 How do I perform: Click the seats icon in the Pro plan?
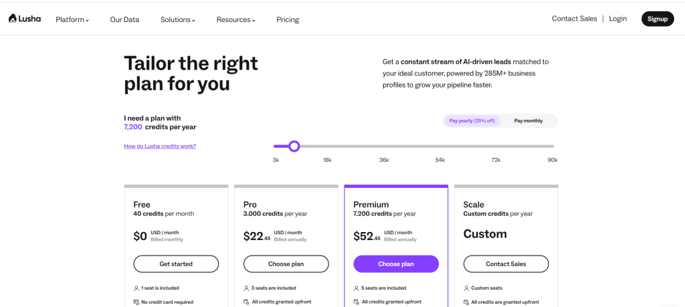[x=246, y=288]
